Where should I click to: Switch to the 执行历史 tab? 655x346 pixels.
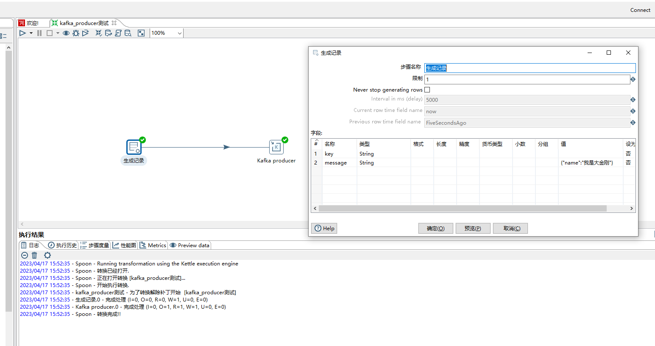point(62,245)
